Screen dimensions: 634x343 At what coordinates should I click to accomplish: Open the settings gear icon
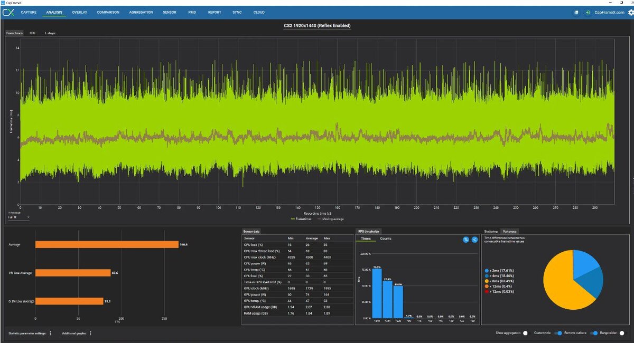[x=630, y=12]
